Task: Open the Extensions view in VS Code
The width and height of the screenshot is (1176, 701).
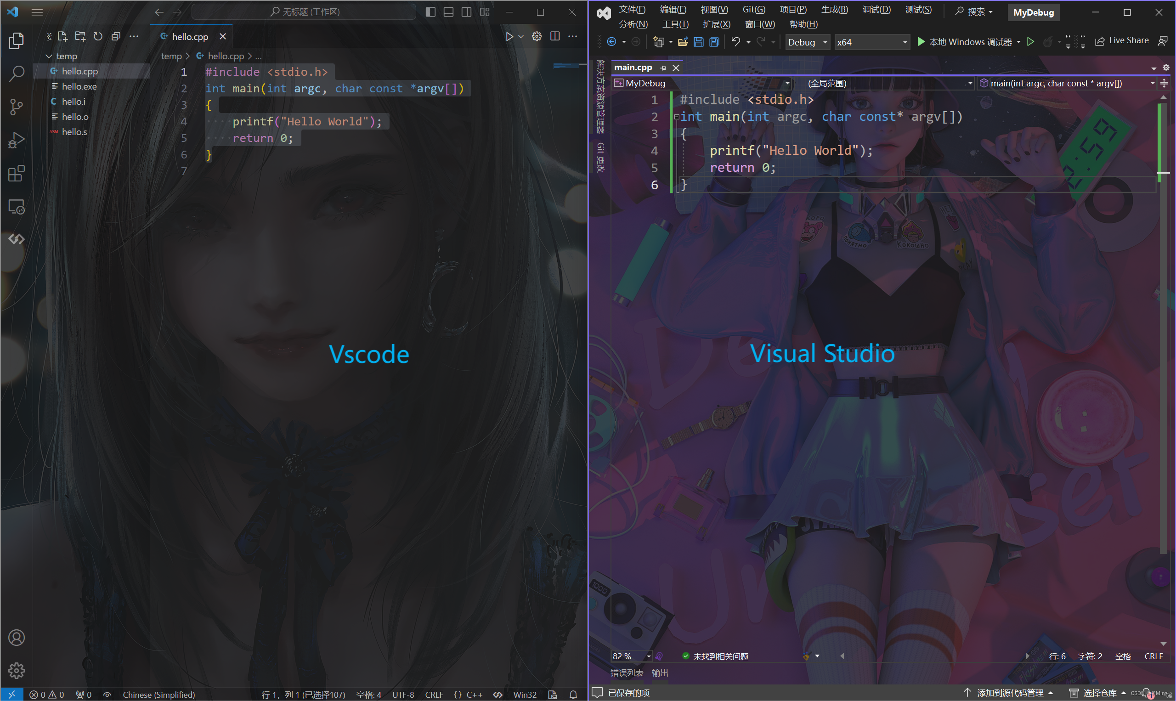Action: tap(17, 173)
